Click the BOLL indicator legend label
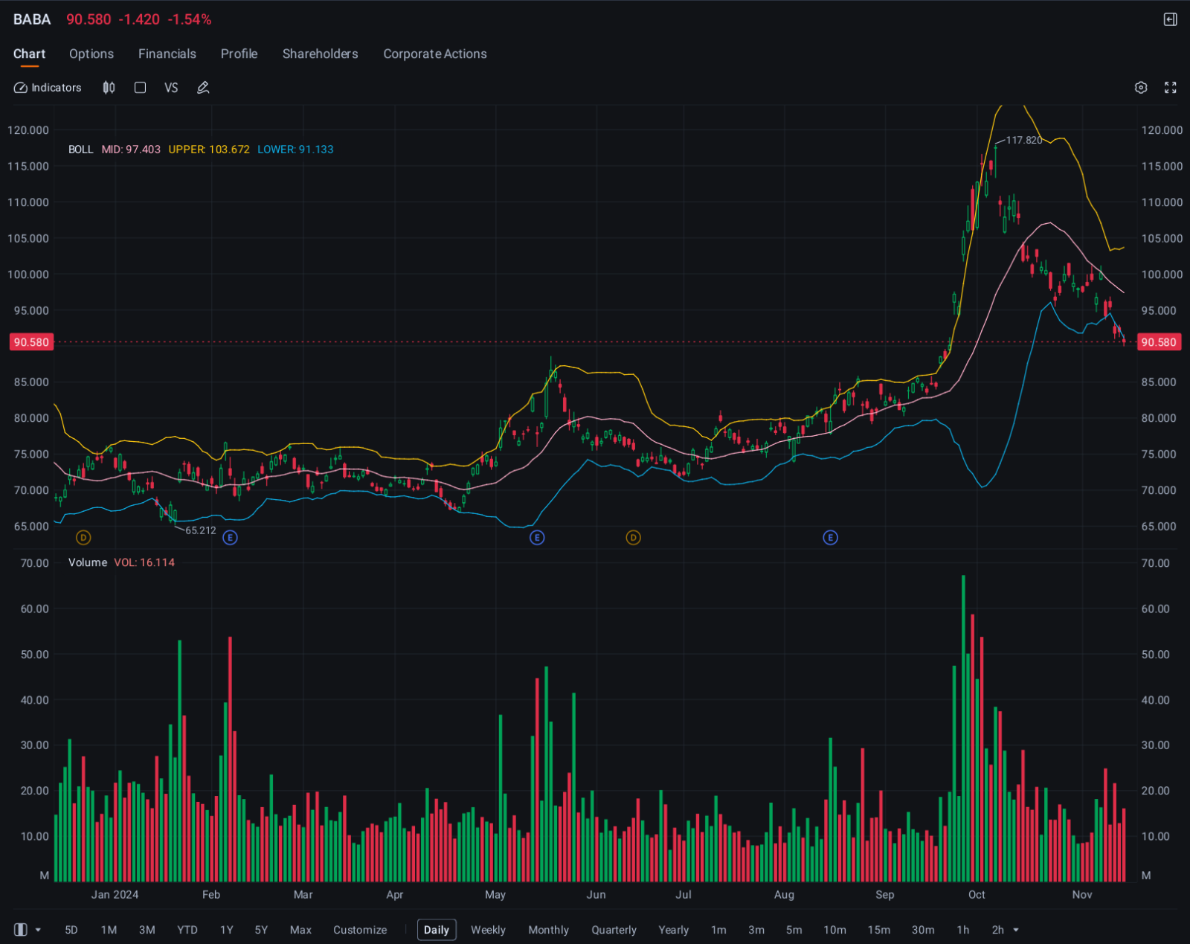The image size is (1190, 944). click(x=81, y=150)
